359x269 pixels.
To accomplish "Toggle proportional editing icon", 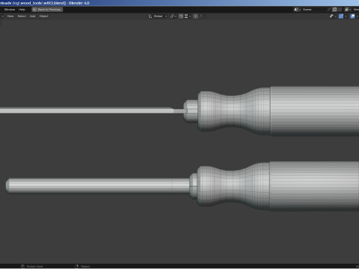I will (x=196, y=16).
